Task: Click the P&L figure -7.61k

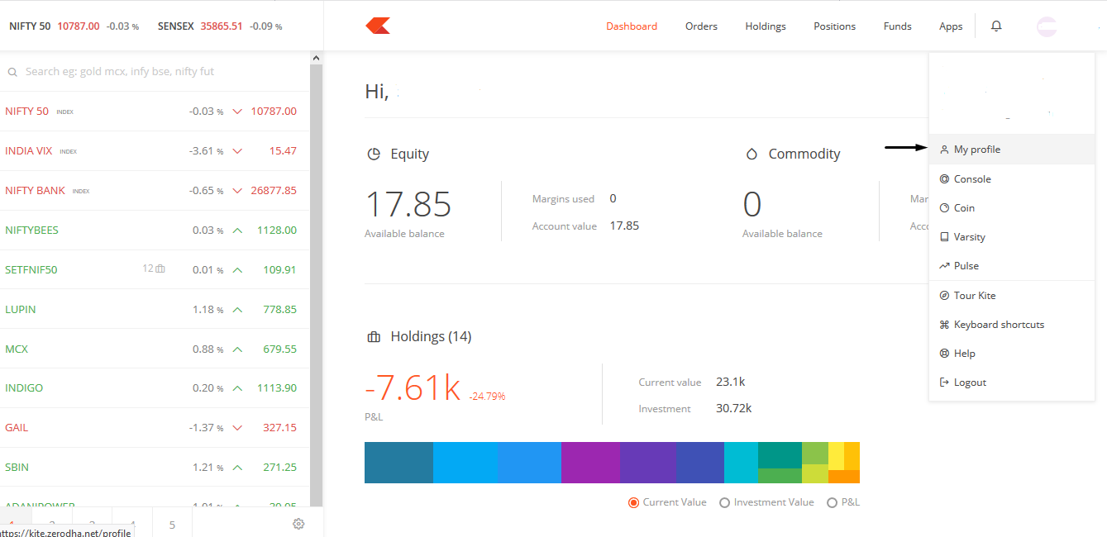Action: tap(413, 387)
